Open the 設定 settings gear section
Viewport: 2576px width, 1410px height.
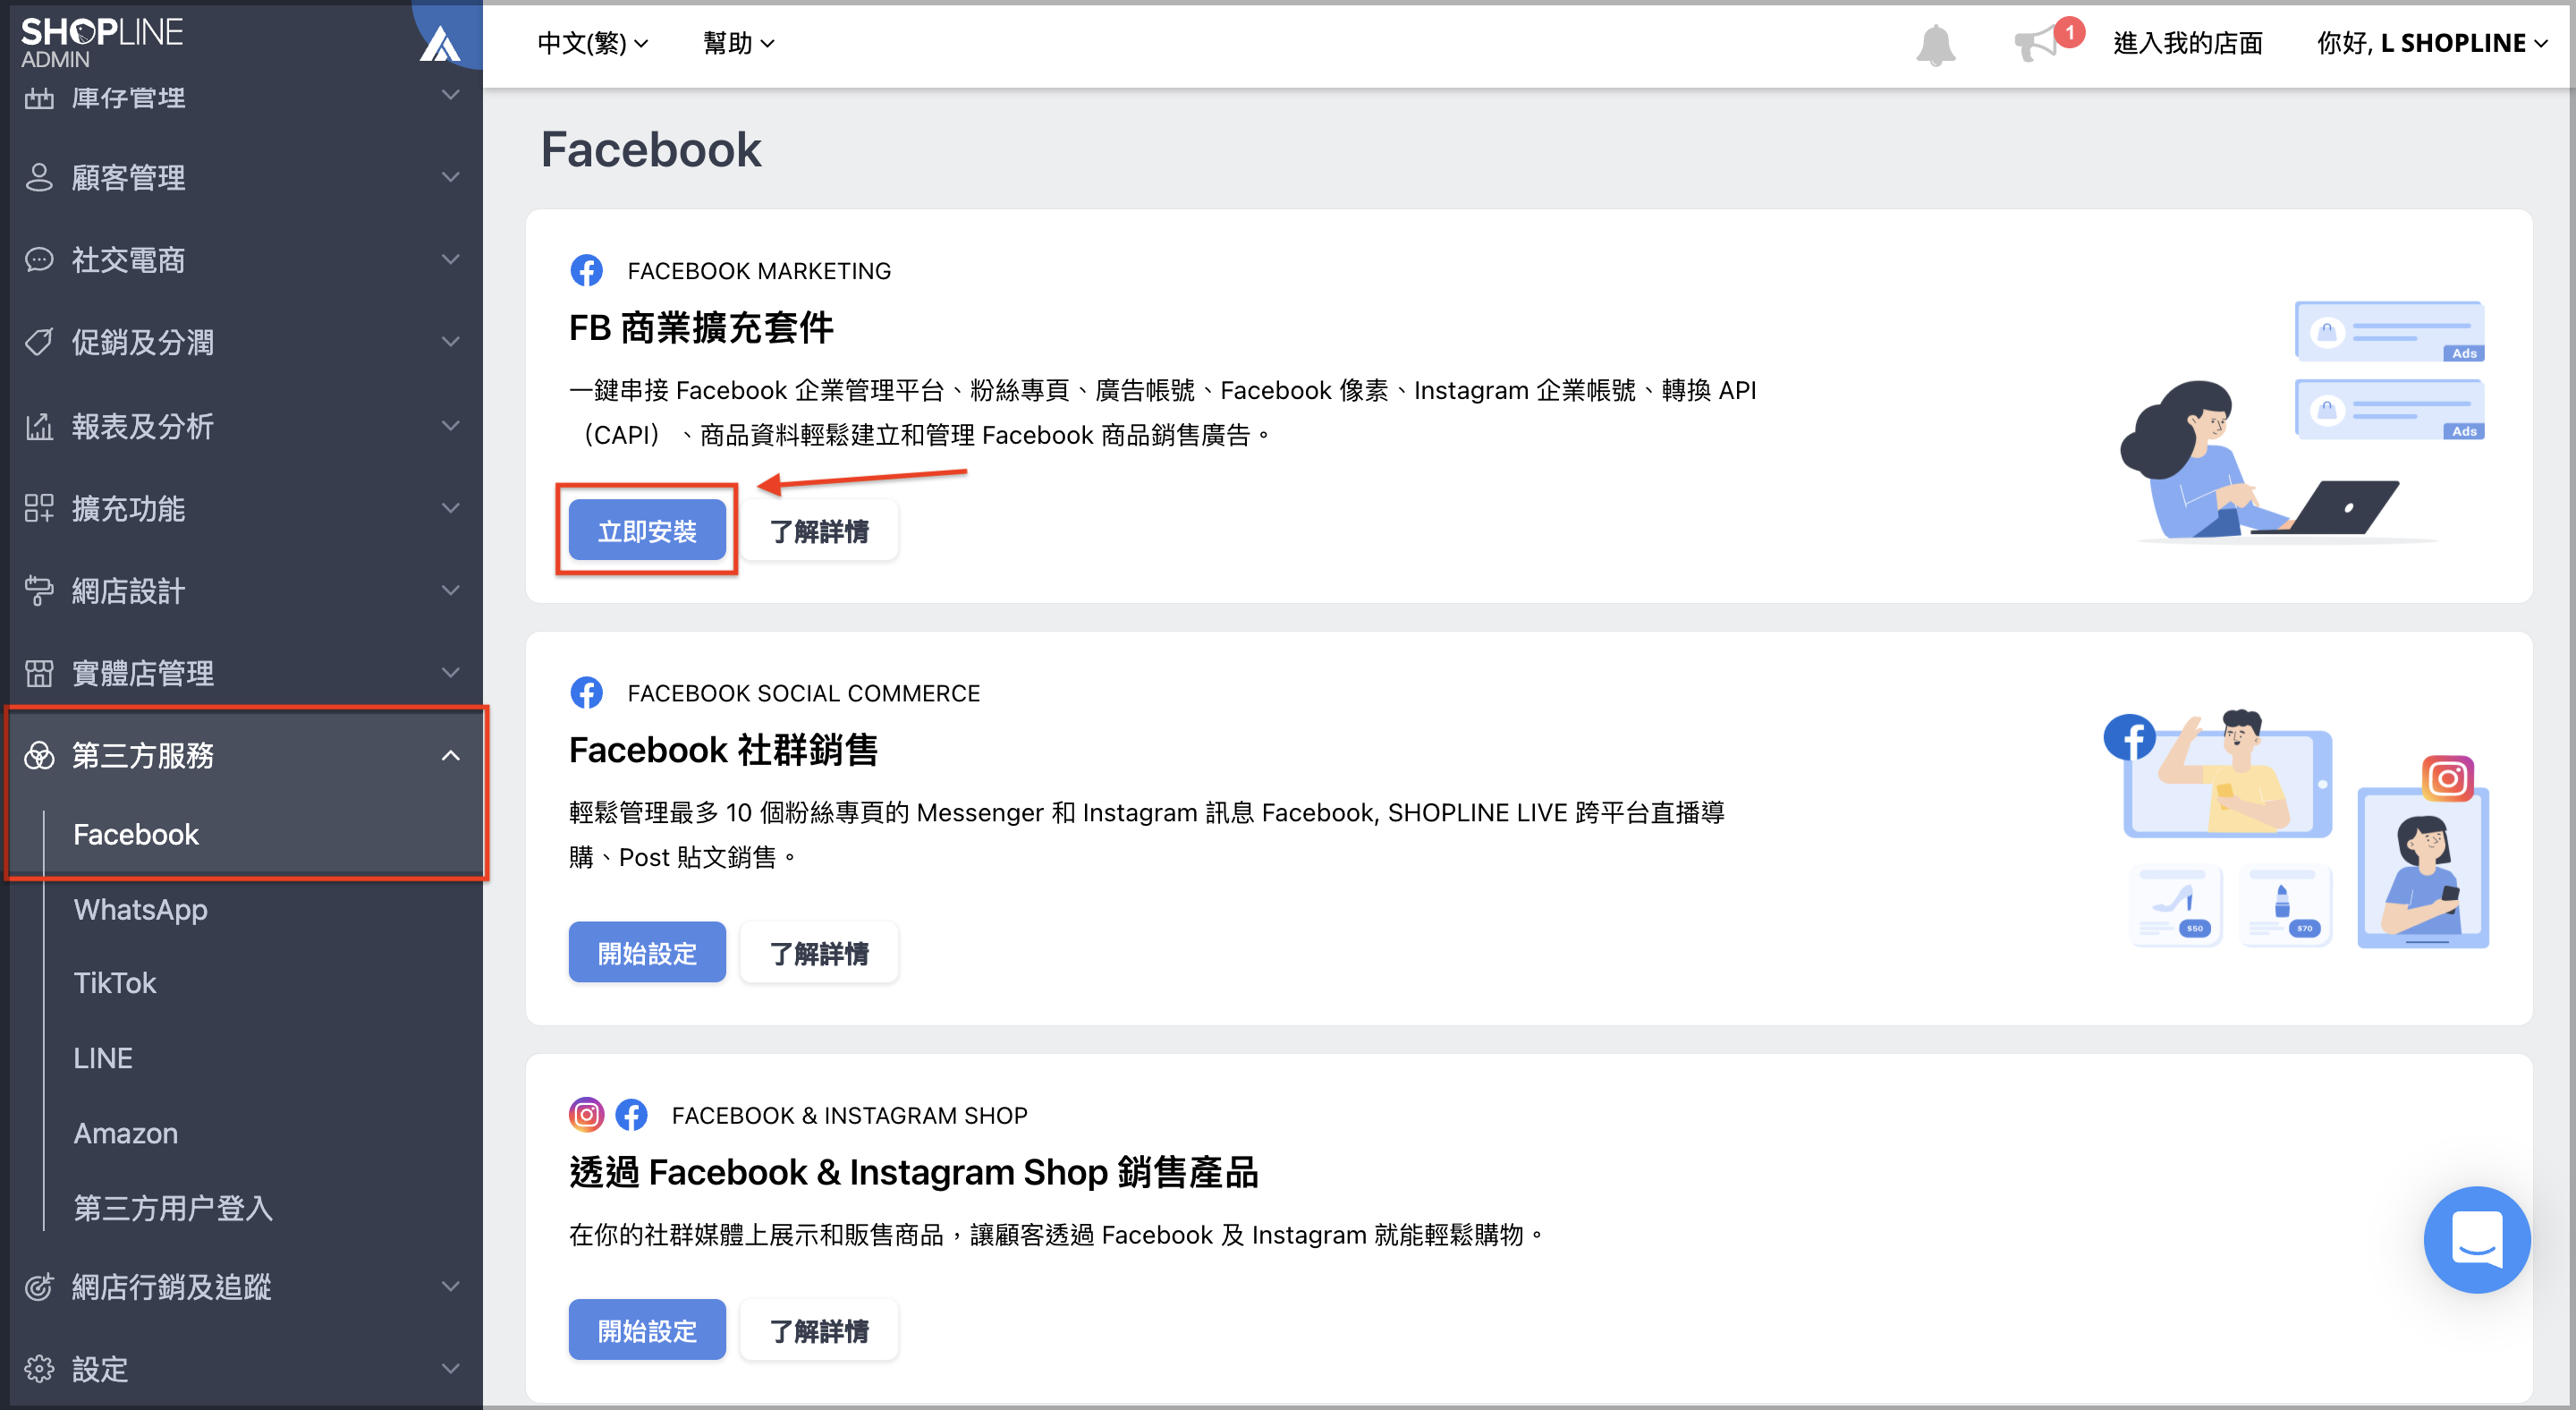[99, 1368]
